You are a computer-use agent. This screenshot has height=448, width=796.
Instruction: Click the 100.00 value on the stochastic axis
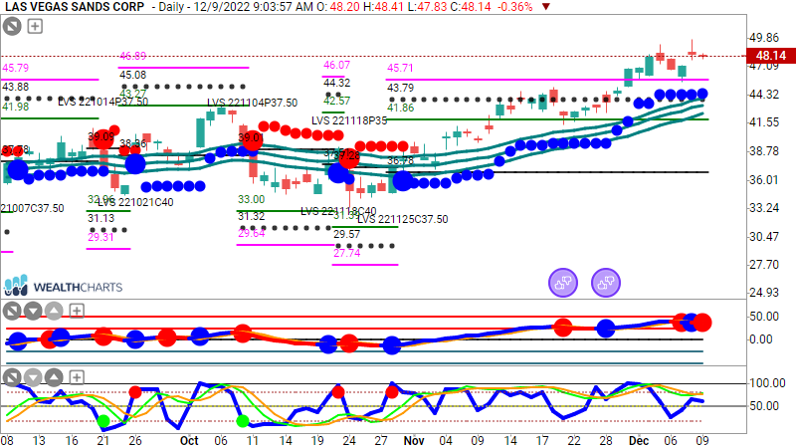(767, 383)
